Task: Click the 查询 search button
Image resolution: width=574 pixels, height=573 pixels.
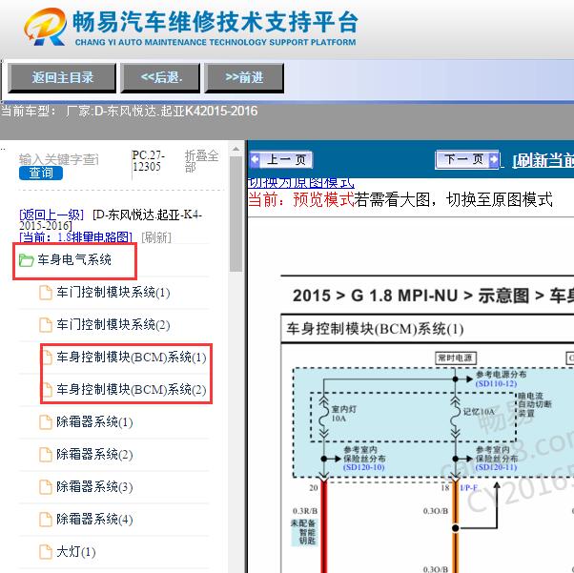Action: point(41,173)
